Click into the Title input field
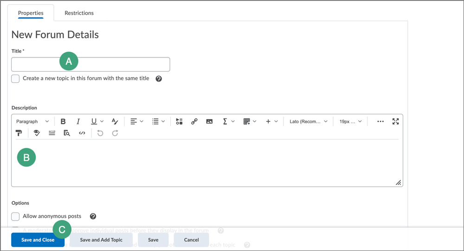Screen dimensions: 464x251 coord(90,64)
